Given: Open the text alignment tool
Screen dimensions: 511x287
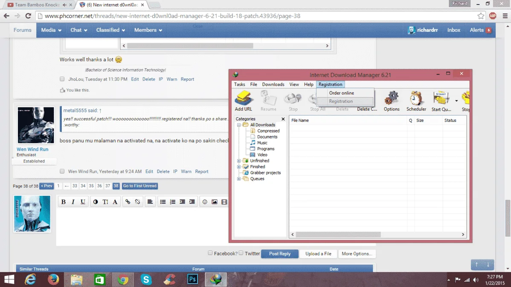Looking at the screenshot, I should click(x=150, y=202).
